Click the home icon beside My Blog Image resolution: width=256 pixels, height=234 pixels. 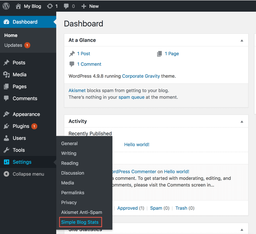click(18, 6)
